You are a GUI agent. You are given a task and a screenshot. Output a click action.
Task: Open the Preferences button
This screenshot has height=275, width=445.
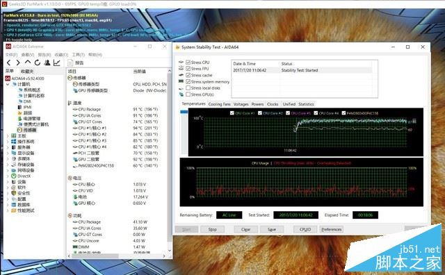click(x=332, y=229)
